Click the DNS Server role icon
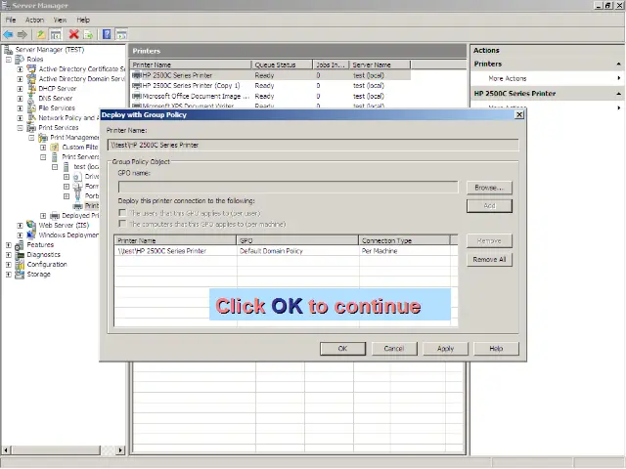 (31, 99)
